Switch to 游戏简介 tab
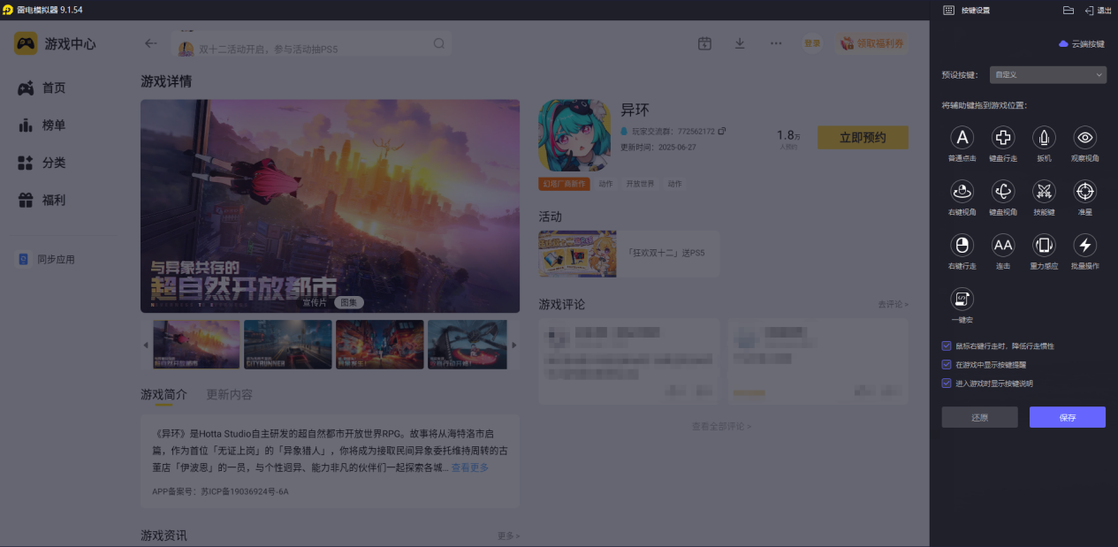 (164, 395)
